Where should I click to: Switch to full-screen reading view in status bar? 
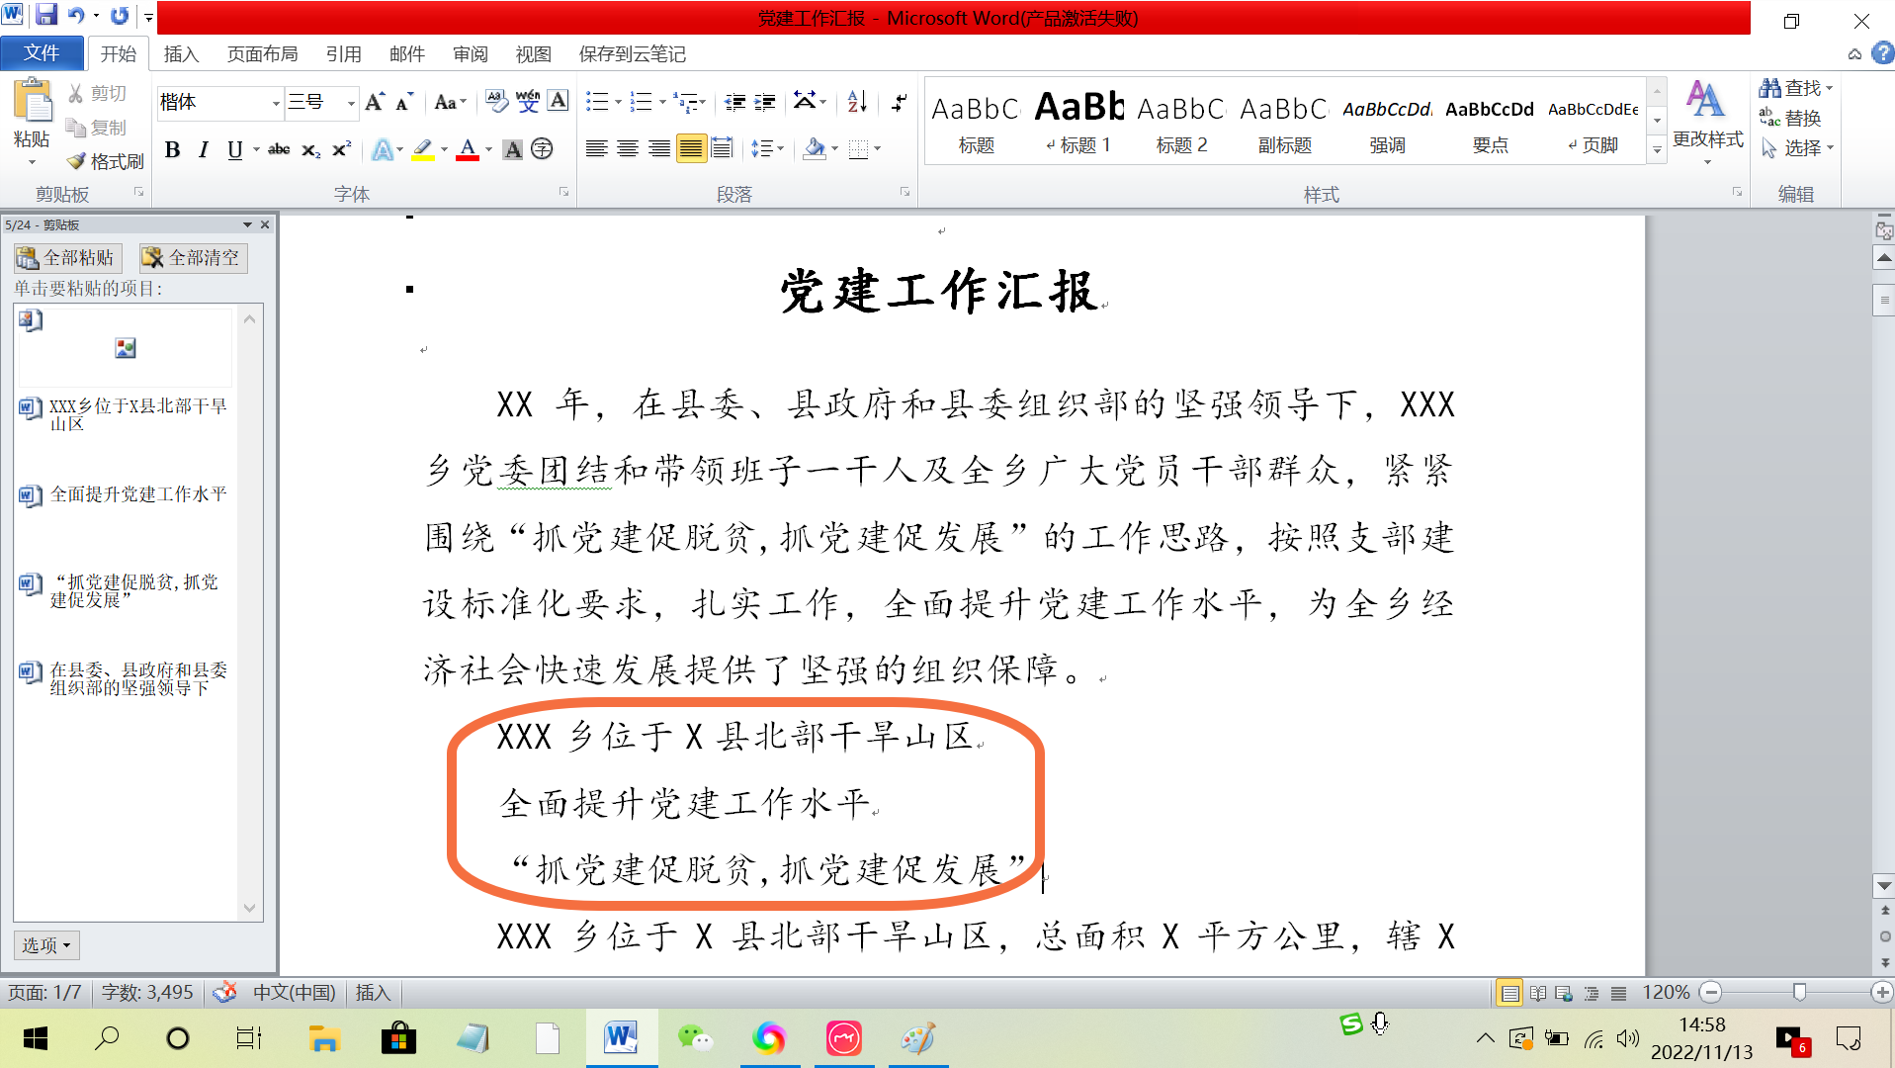pos(1538,993)
